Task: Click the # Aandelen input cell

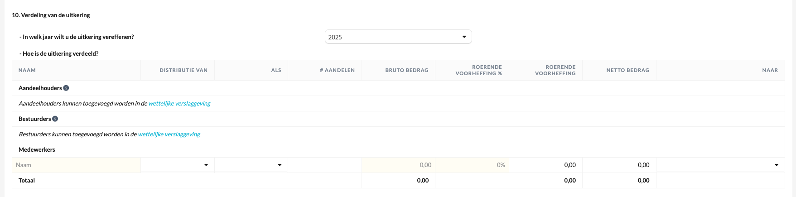Action: click(324, 165)
